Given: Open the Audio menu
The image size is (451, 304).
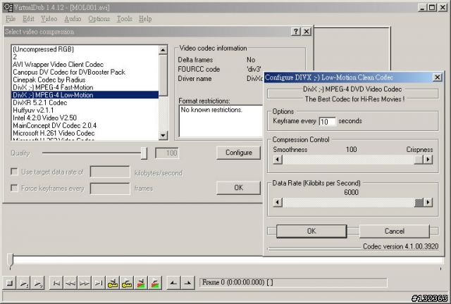Looking at the screenshot, I should [x=73, y=19].
